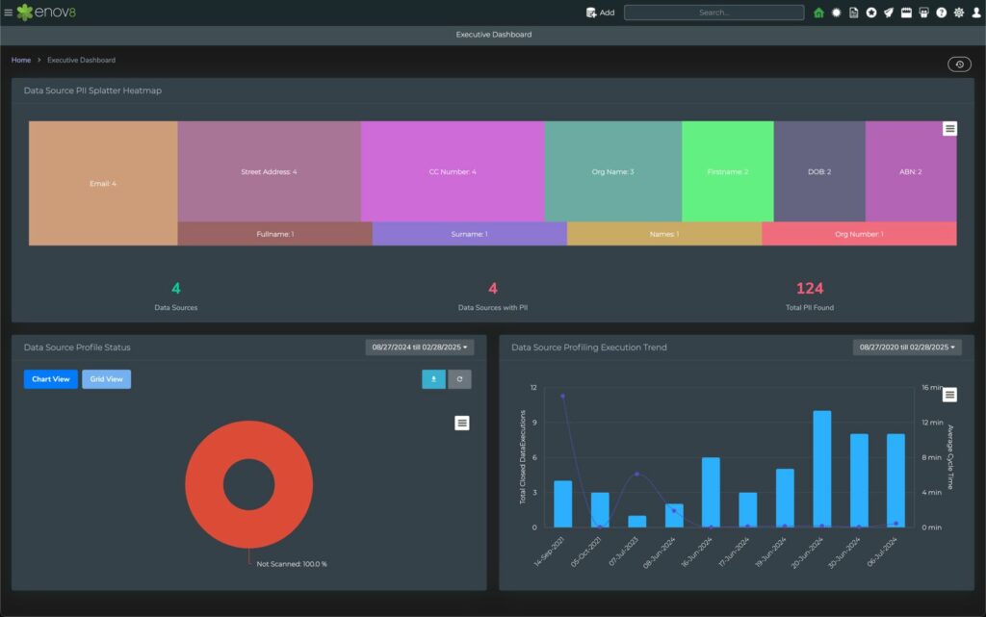Click the refresh icon in Profile Status panel
986x617 pixels.
click(459, 379)
